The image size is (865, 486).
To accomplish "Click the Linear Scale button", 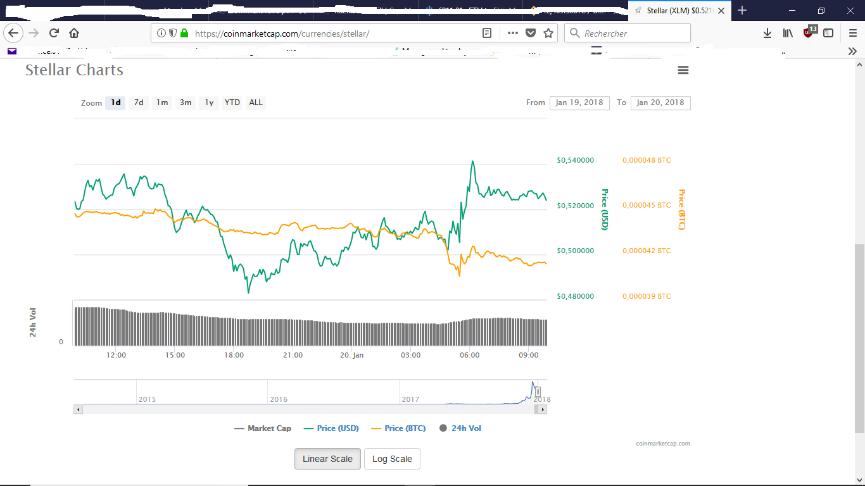I will click(x=327, y=459).
